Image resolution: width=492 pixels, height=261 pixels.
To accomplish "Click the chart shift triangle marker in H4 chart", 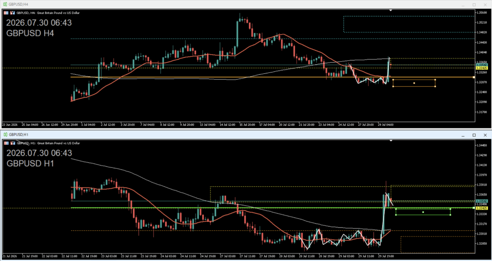I will click(391, 11).
